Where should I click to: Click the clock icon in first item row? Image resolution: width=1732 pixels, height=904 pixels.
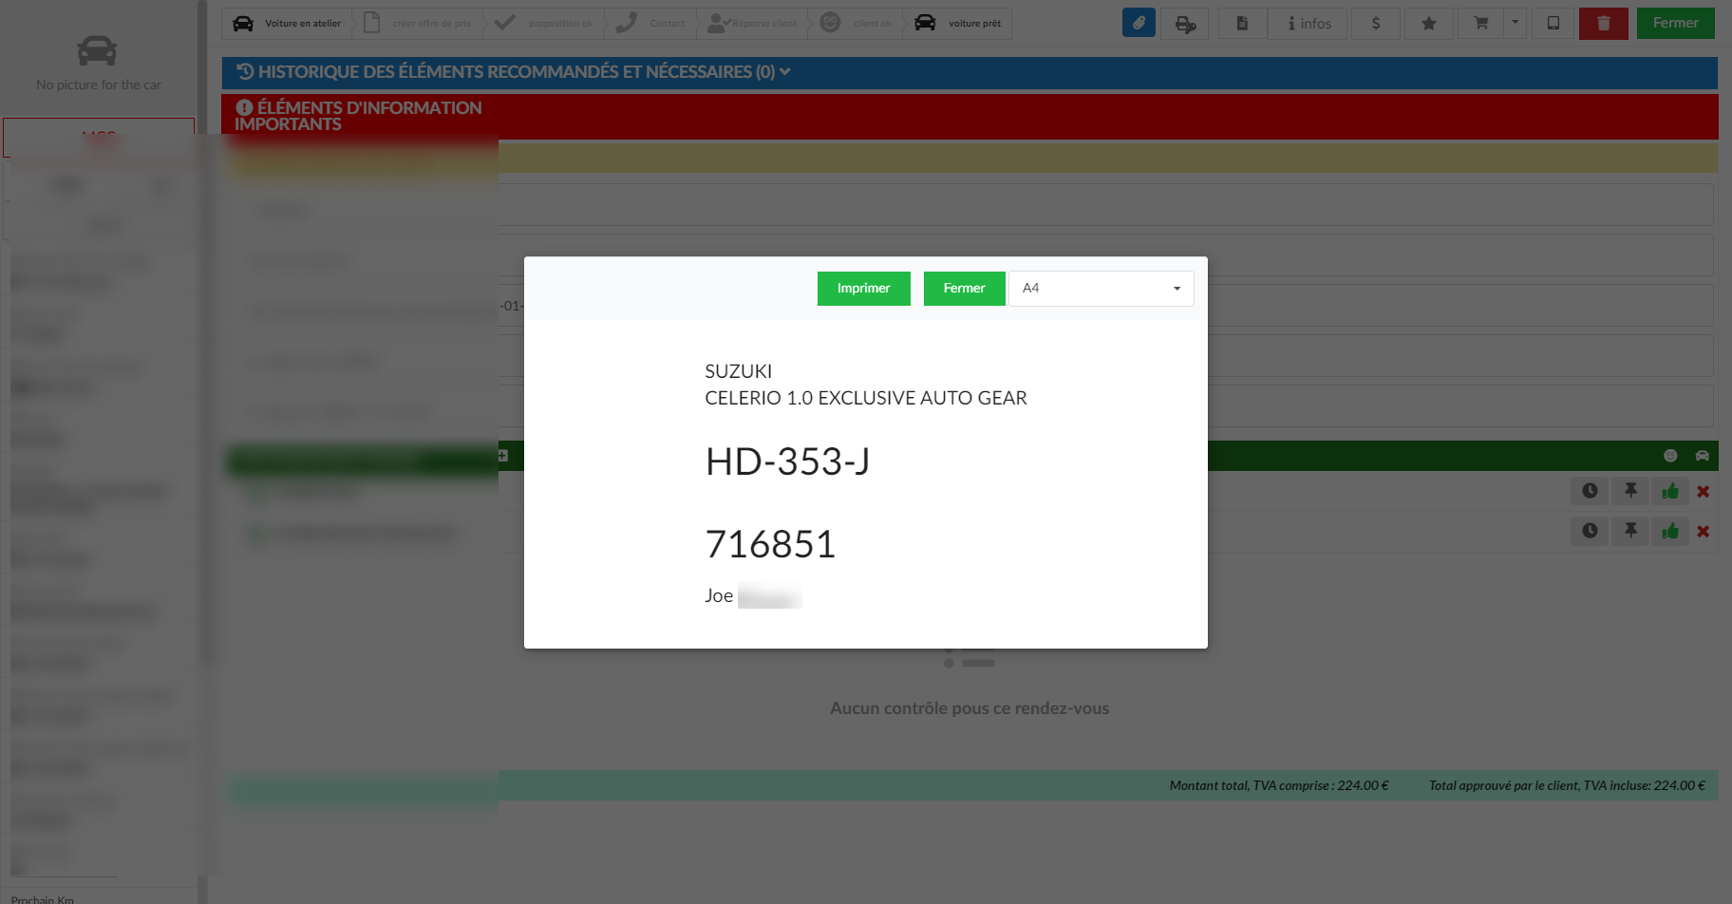click(1590, 491)
